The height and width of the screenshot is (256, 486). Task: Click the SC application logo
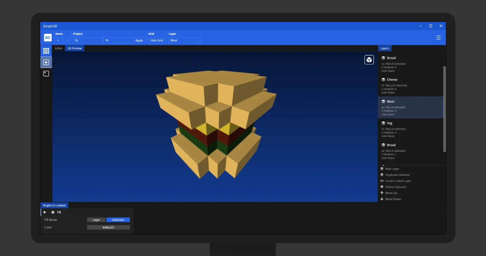[48, 38]
